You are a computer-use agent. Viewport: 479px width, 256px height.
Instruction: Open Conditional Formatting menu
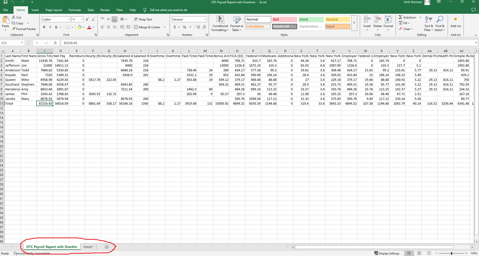[x=220, y=24]
